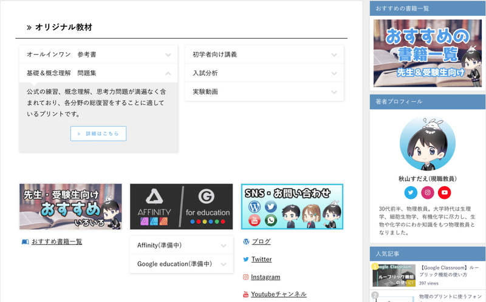Click the sidebar おすすめの書籍一覧 banner image
This screenshot has width=486, height=302.
[x=428, y=53]
